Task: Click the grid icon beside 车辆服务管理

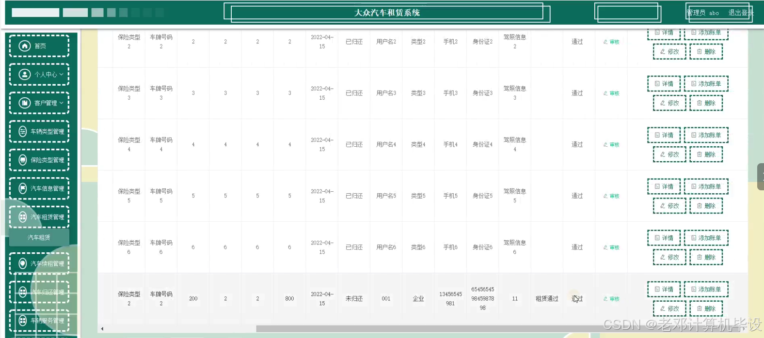Action: (22, 321)
